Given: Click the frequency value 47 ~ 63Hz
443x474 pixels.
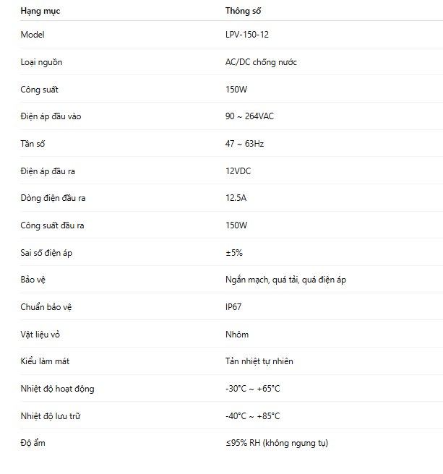Looking at the screenshot, I should pos(244,144).
